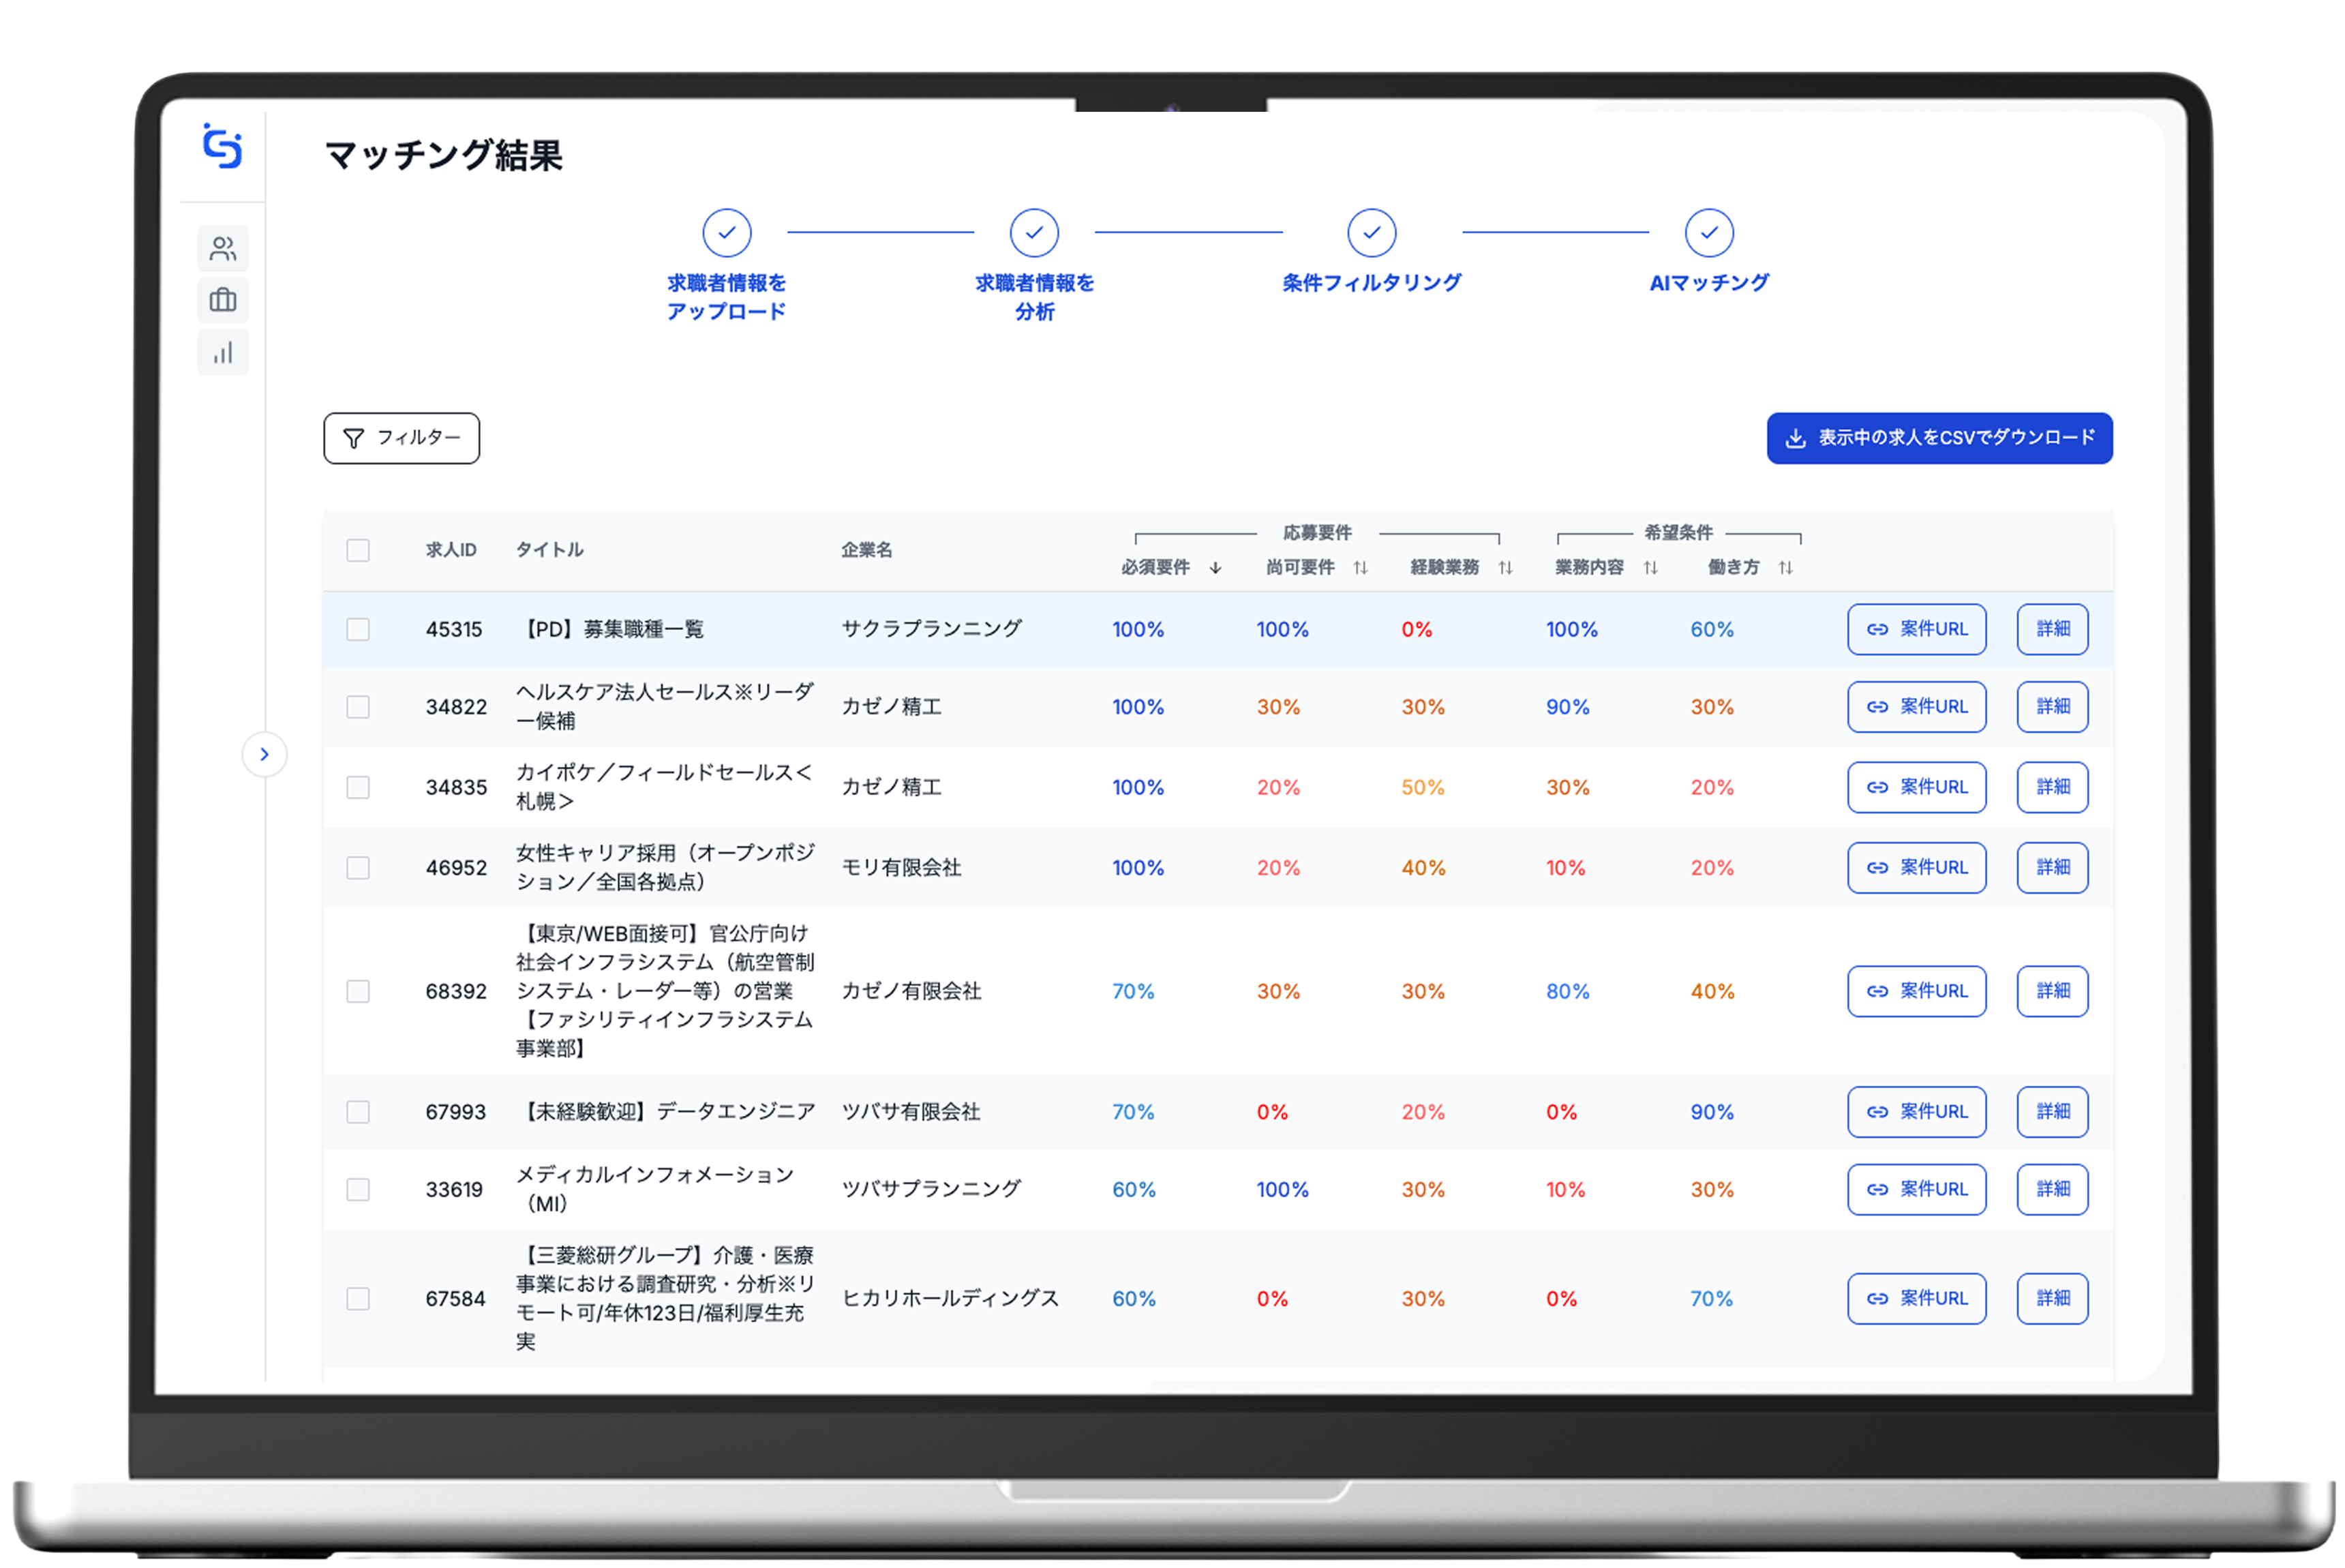
Task: Show 詳細 for job 67584
Action: point(2052,1298)
